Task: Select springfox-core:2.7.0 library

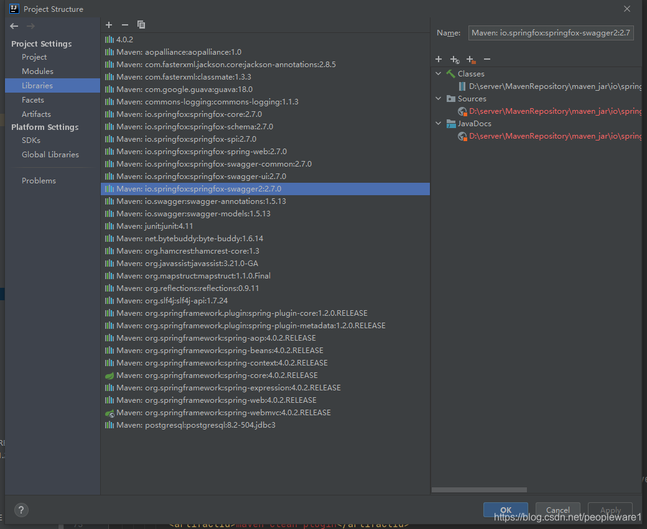Action: pos(265,114)
